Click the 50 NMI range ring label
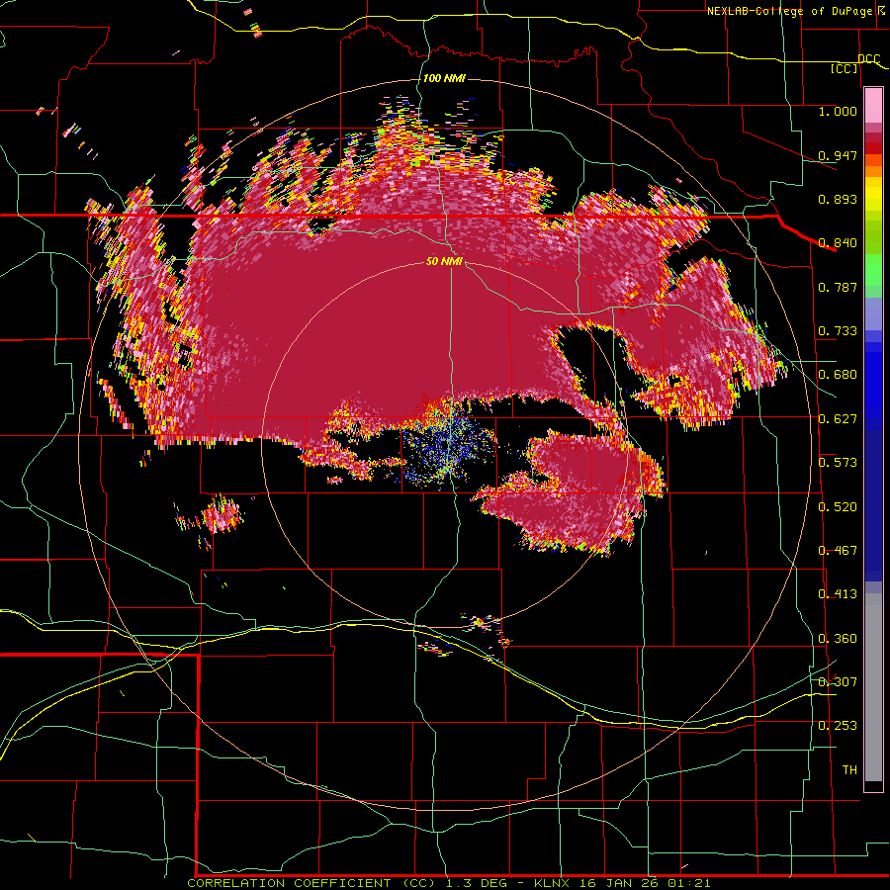 pos(444,262)
